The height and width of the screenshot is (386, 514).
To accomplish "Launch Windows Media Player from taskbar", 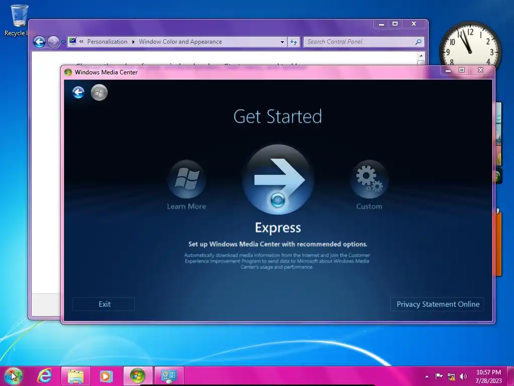I will coord(106,376).
